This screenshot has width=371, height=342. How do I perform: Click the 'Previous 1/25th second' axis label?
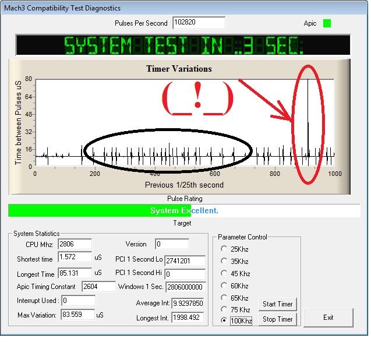(184, 185)
